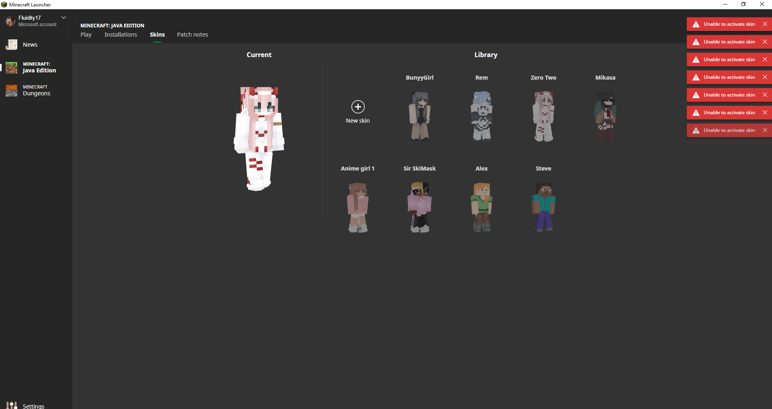Screen dimensions: 772x409
Task: Select the Skins tab
Action: (157, 35)
